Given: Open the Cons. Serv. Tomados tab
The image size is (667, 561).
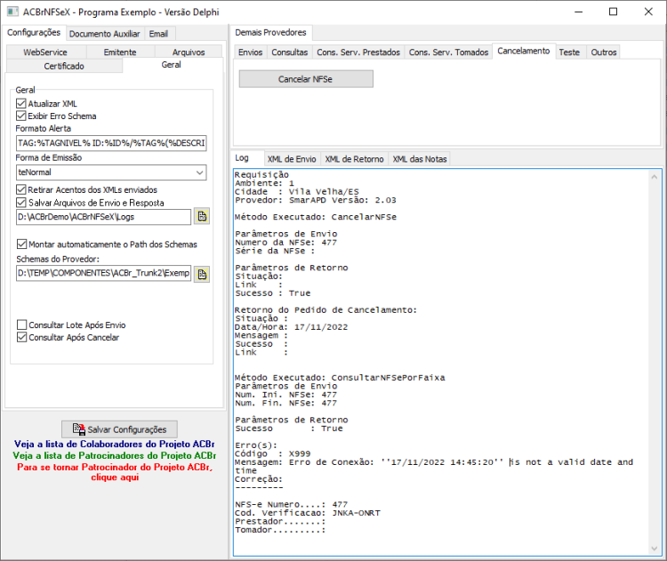Looking at the screenshot, I should click(448, 52).
